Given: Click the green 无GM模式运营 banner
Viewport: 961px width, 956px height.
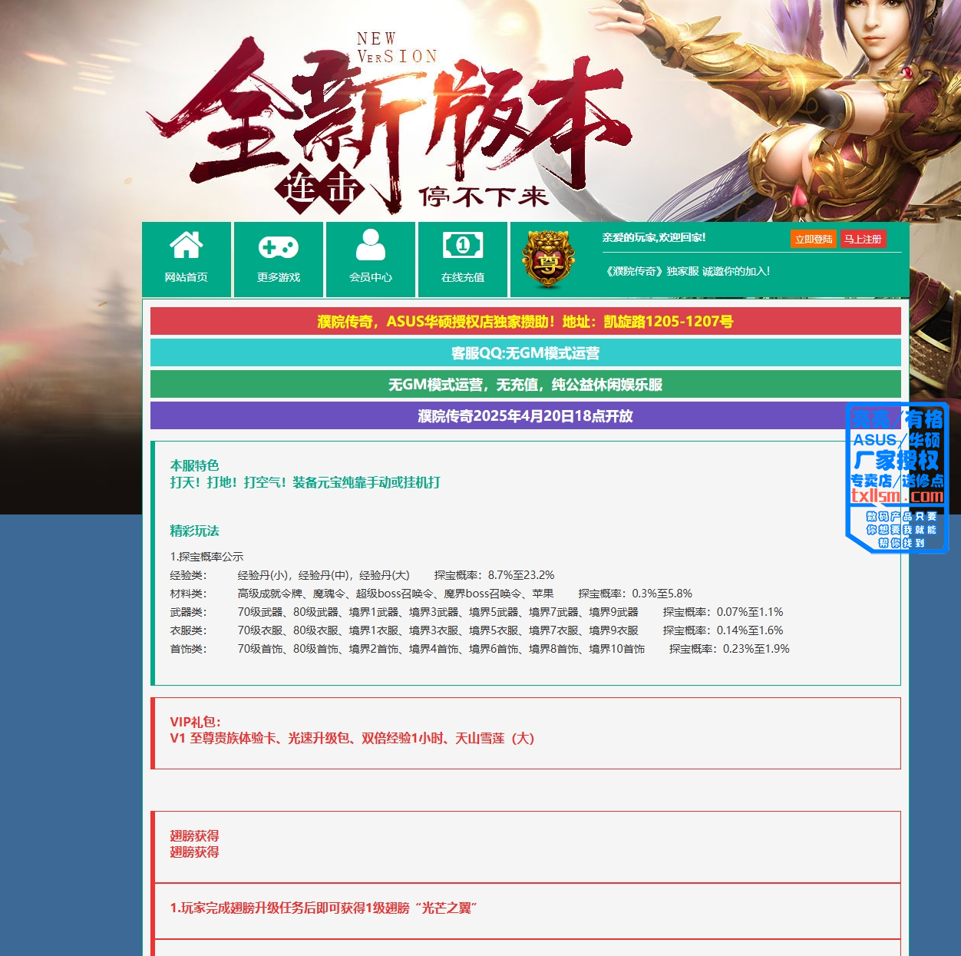Looking at the screenshot, I should (526, 384).
